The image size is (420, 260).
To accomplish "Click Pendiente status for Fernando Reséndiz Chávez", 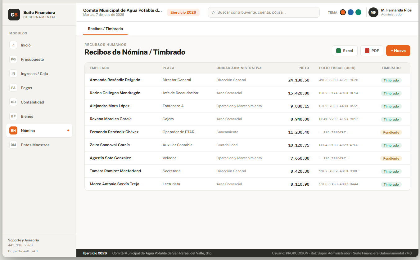I will [391, 132].
